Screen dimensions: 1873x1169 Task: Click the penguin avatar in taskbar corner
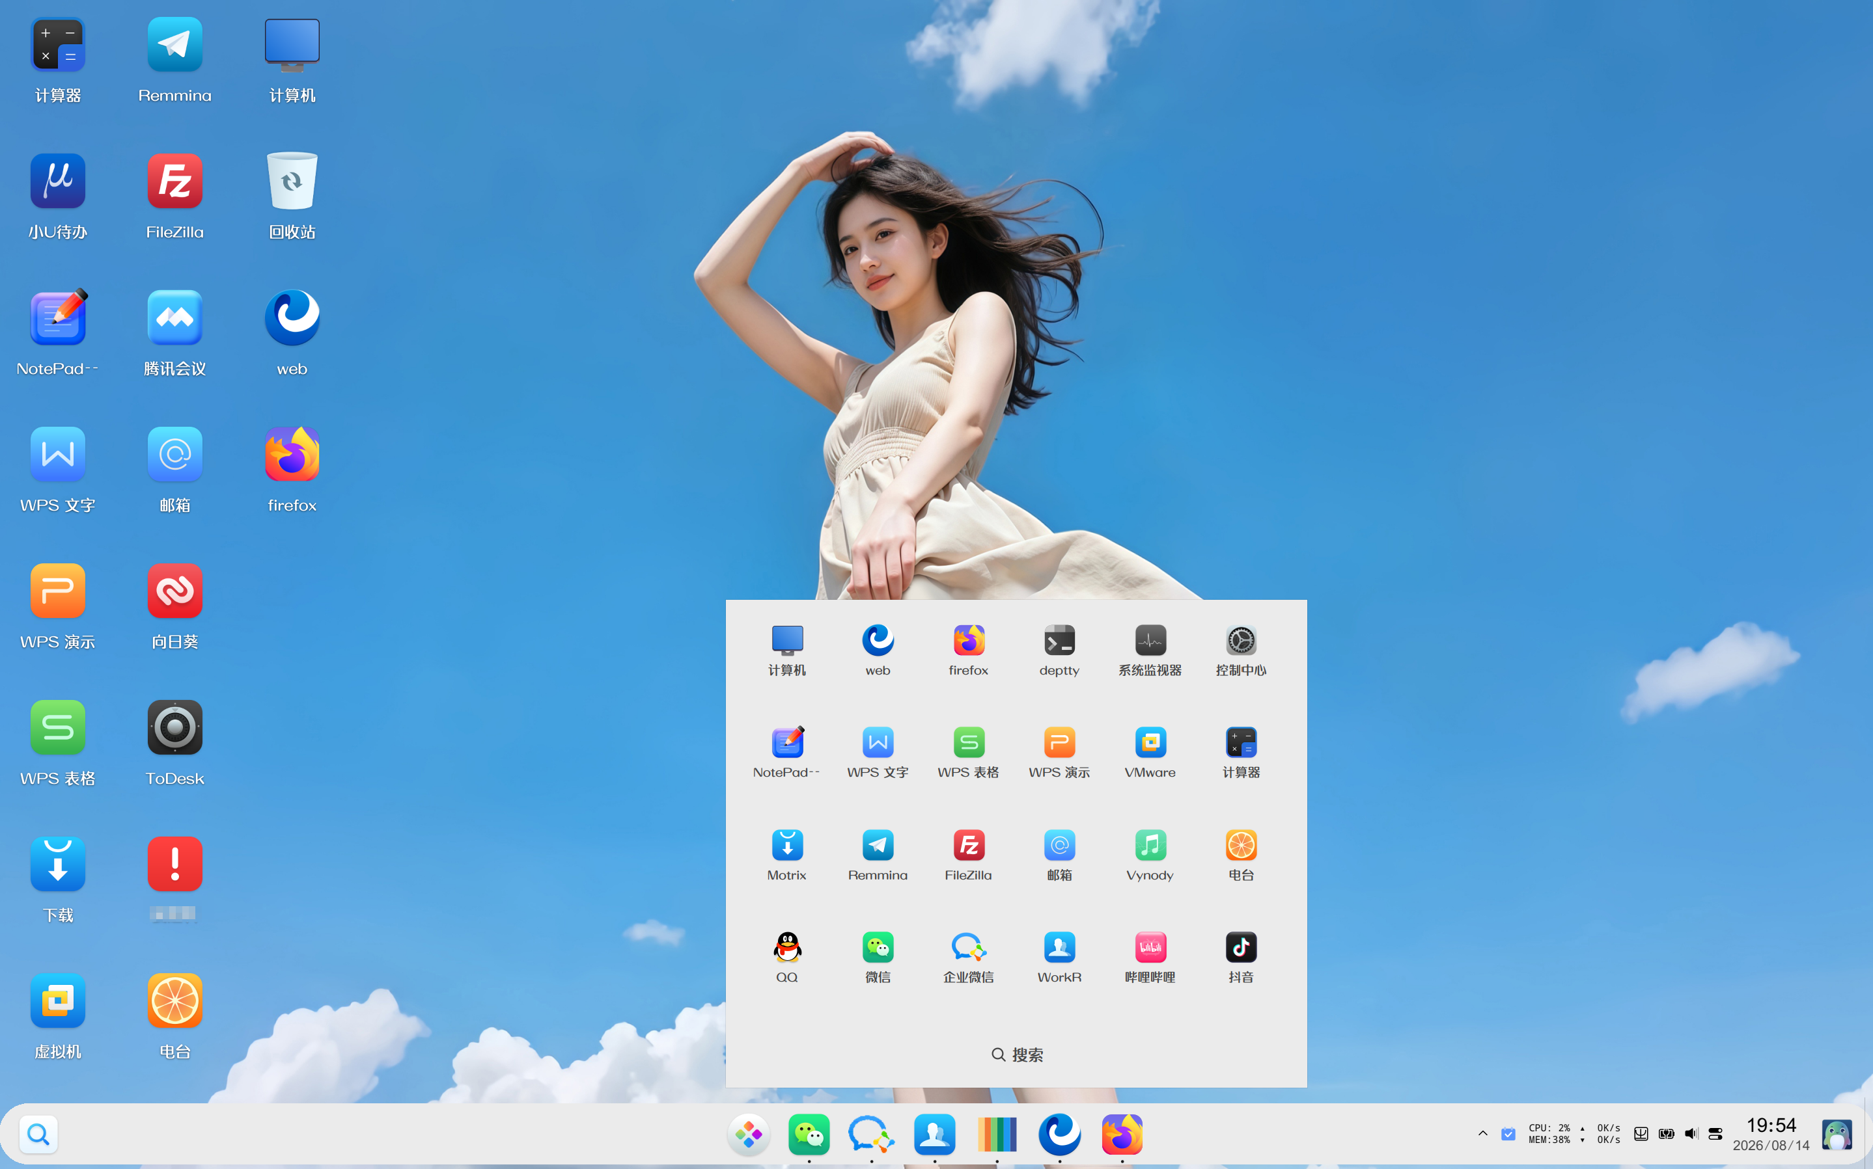point(1836,1135)
